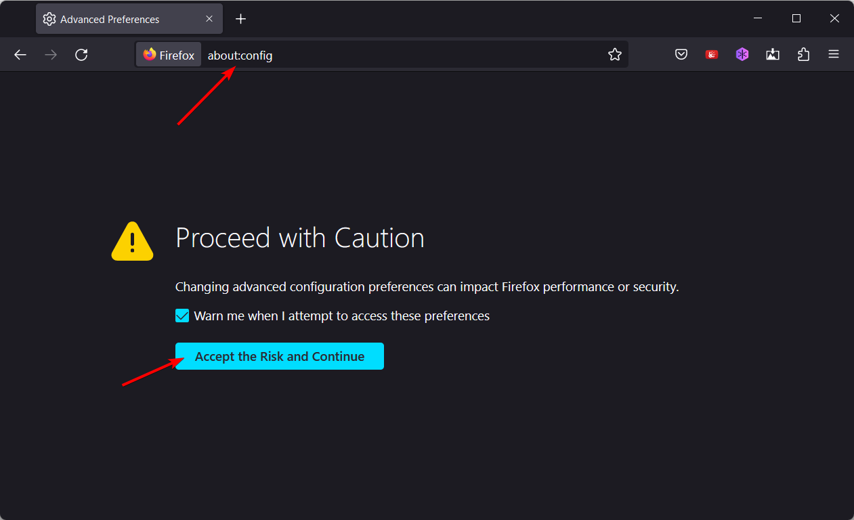This screenshot has width=854, height=520.
Task: Minimize the Firefox window
Action: click(x=759, y=18)
